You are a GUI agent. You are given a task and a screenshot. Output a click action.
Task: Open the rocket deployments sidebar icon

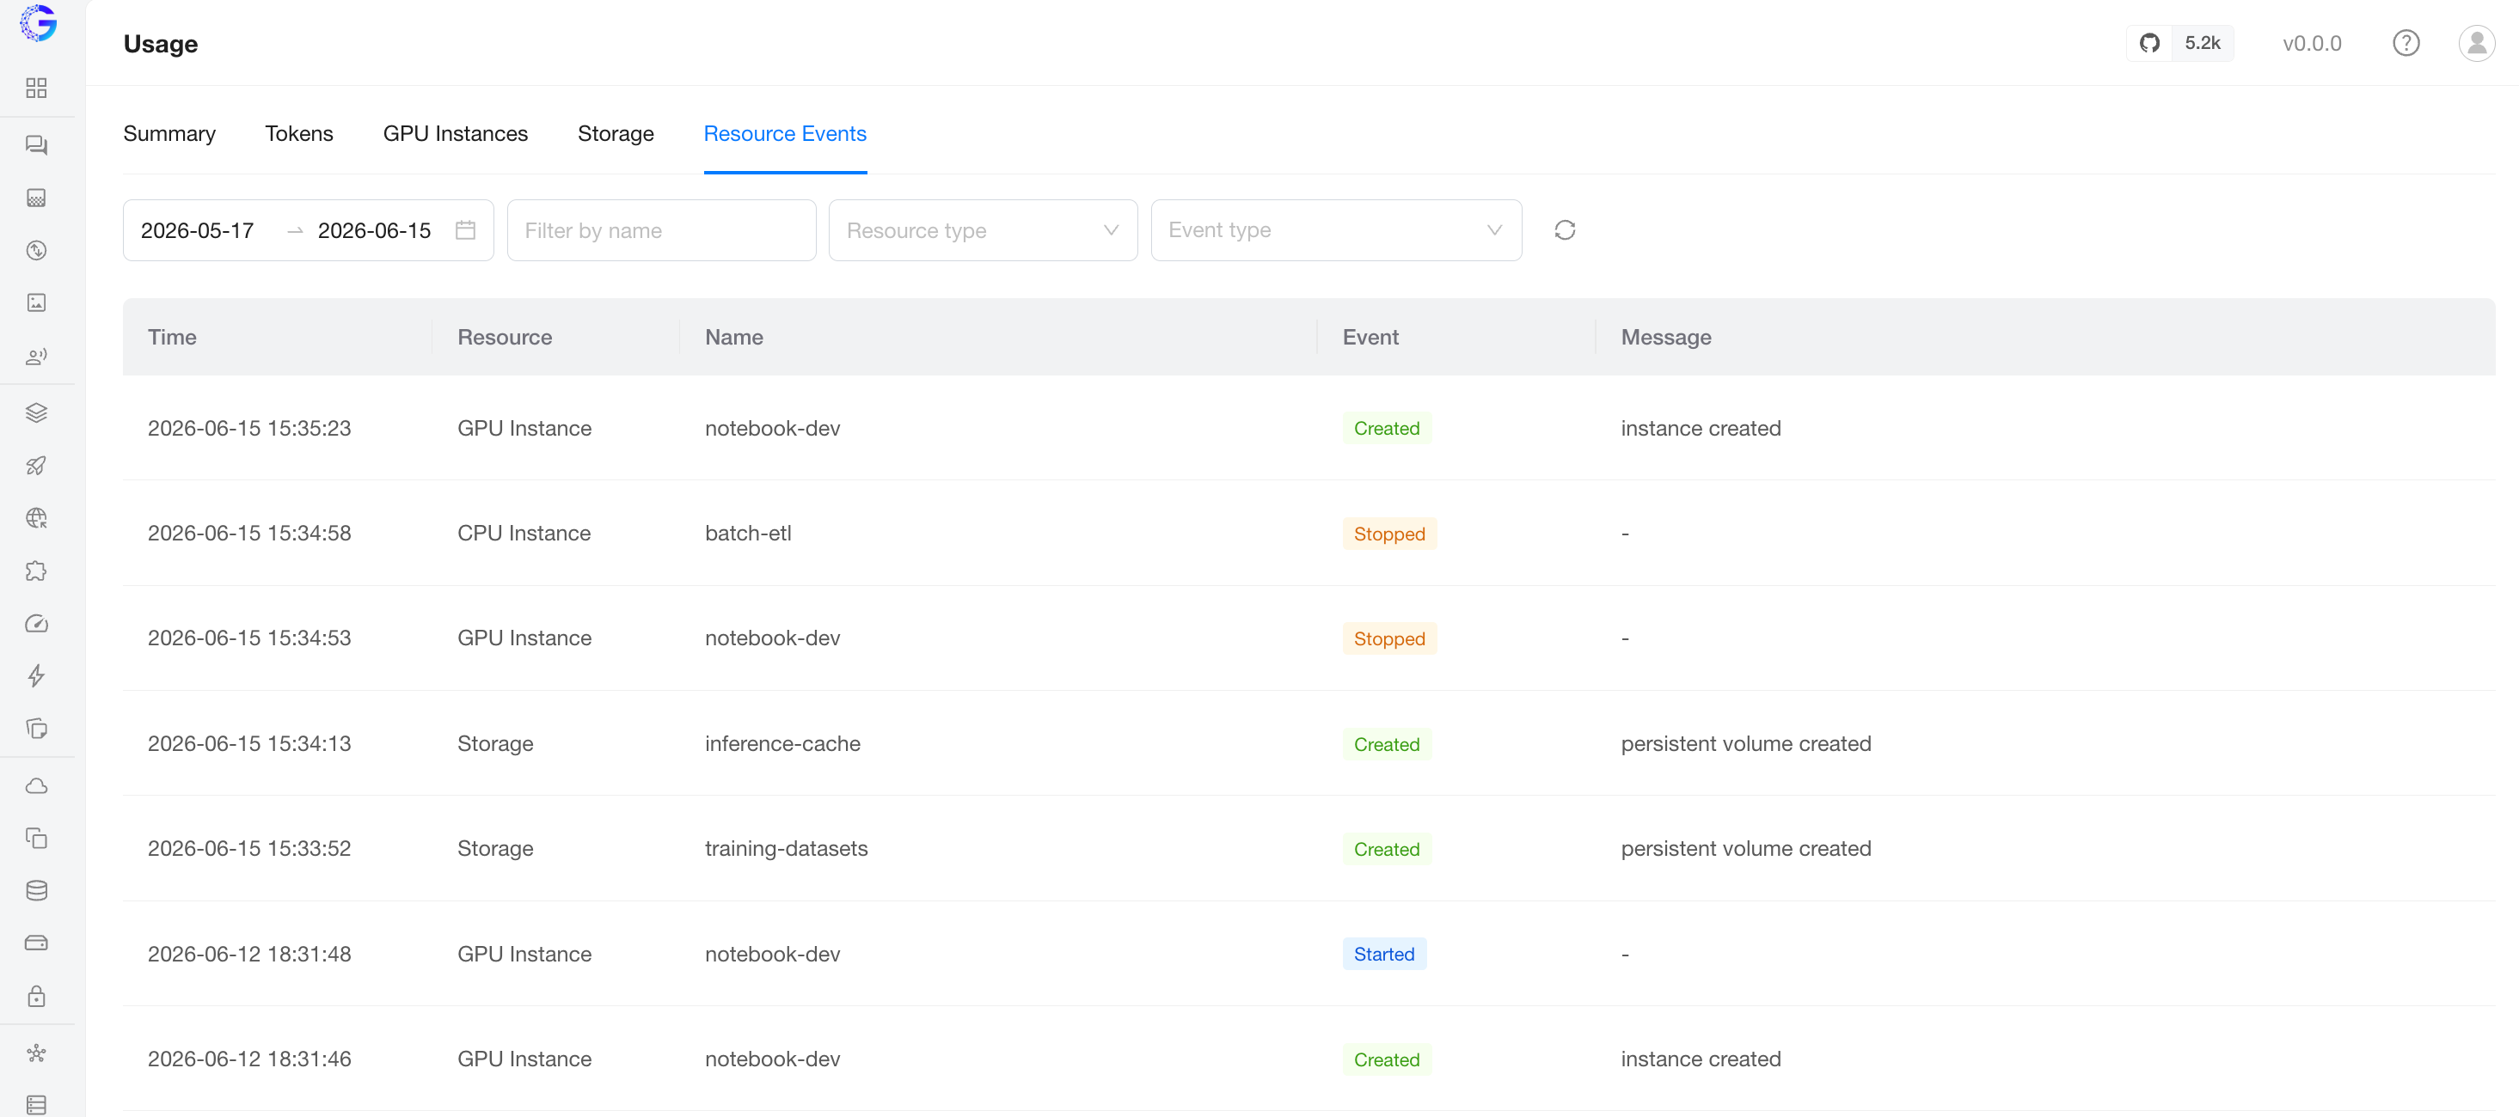coord(36,465)
